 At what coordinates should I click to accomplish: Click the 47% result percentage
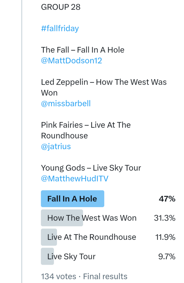(x=167, y=199)
